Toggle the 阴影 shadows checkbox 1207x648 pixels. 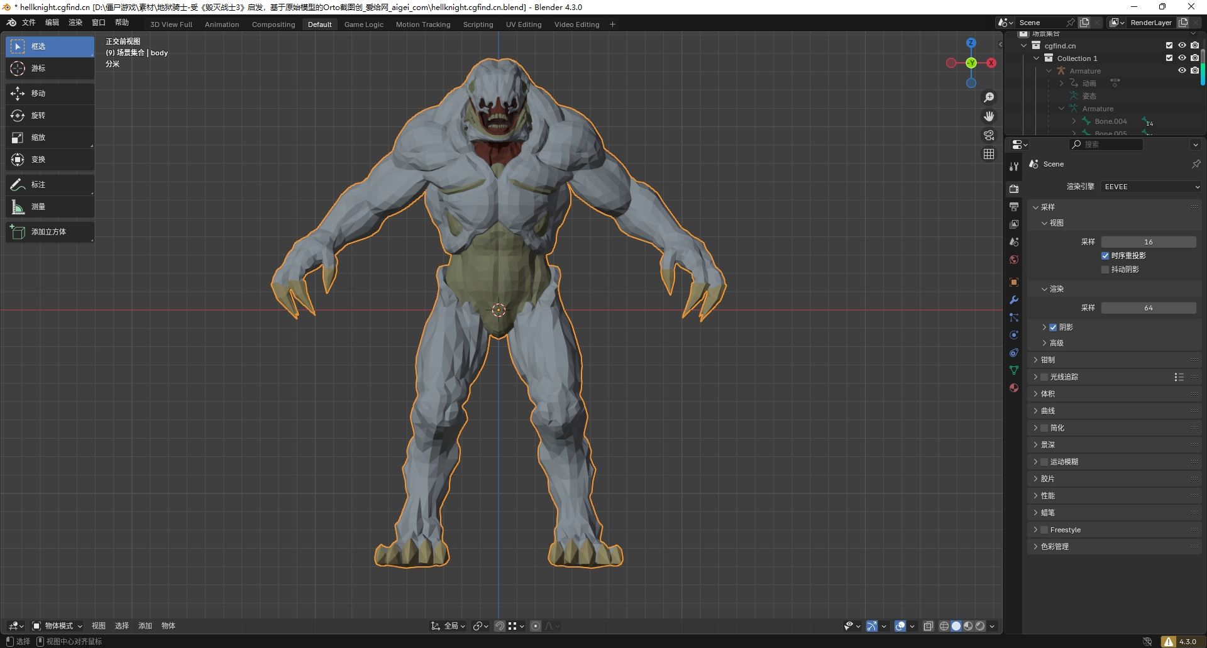coord(1053,327)
